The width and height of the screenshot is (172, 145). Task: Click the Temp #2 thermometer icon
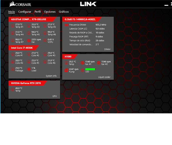click(x=29, y=26)
